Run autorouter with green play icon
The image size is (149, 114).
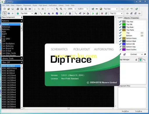(93, 13)
